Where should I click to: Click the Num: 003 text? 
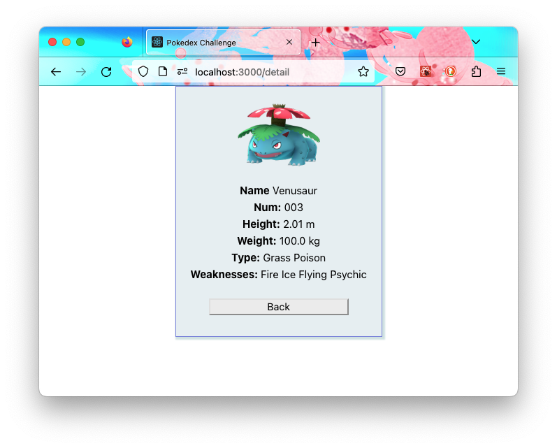coord(278,208)
